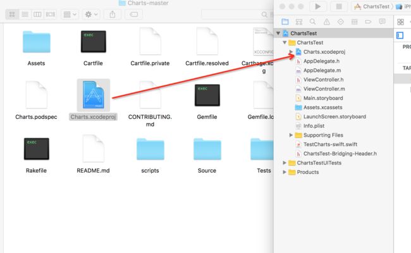Select LaunchScreen.storyboard in navigator

click(334, 116)
